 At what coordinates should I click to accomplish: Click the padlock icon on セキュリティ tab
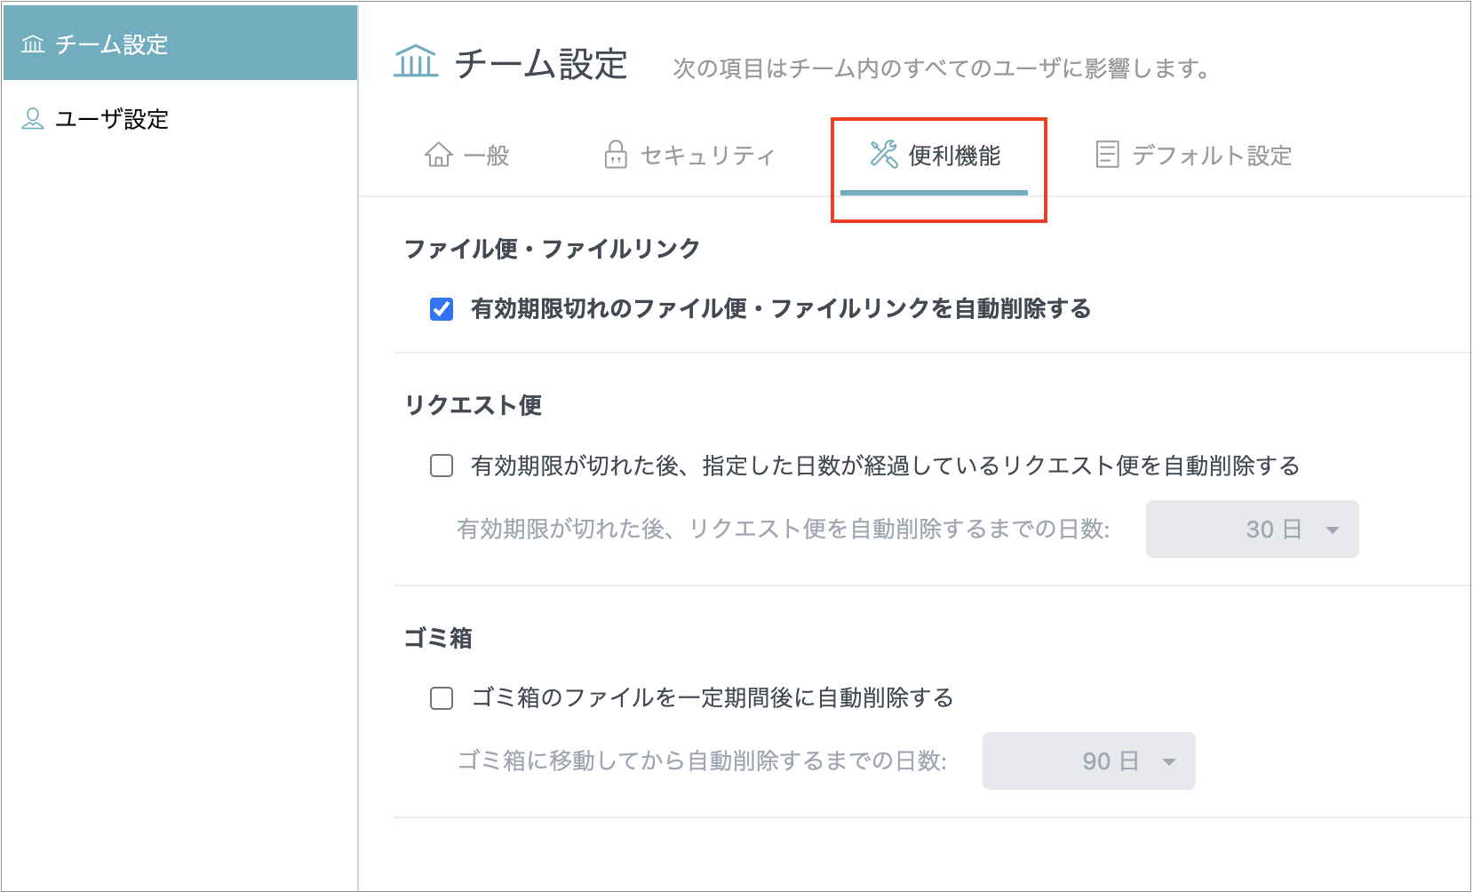(616, 155)
